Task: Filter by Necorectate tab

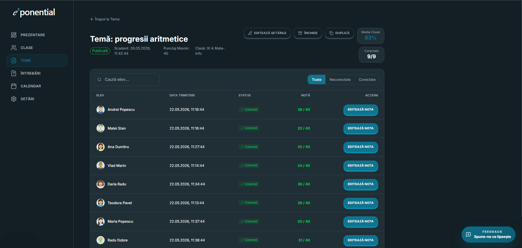Action: point(340,79)
